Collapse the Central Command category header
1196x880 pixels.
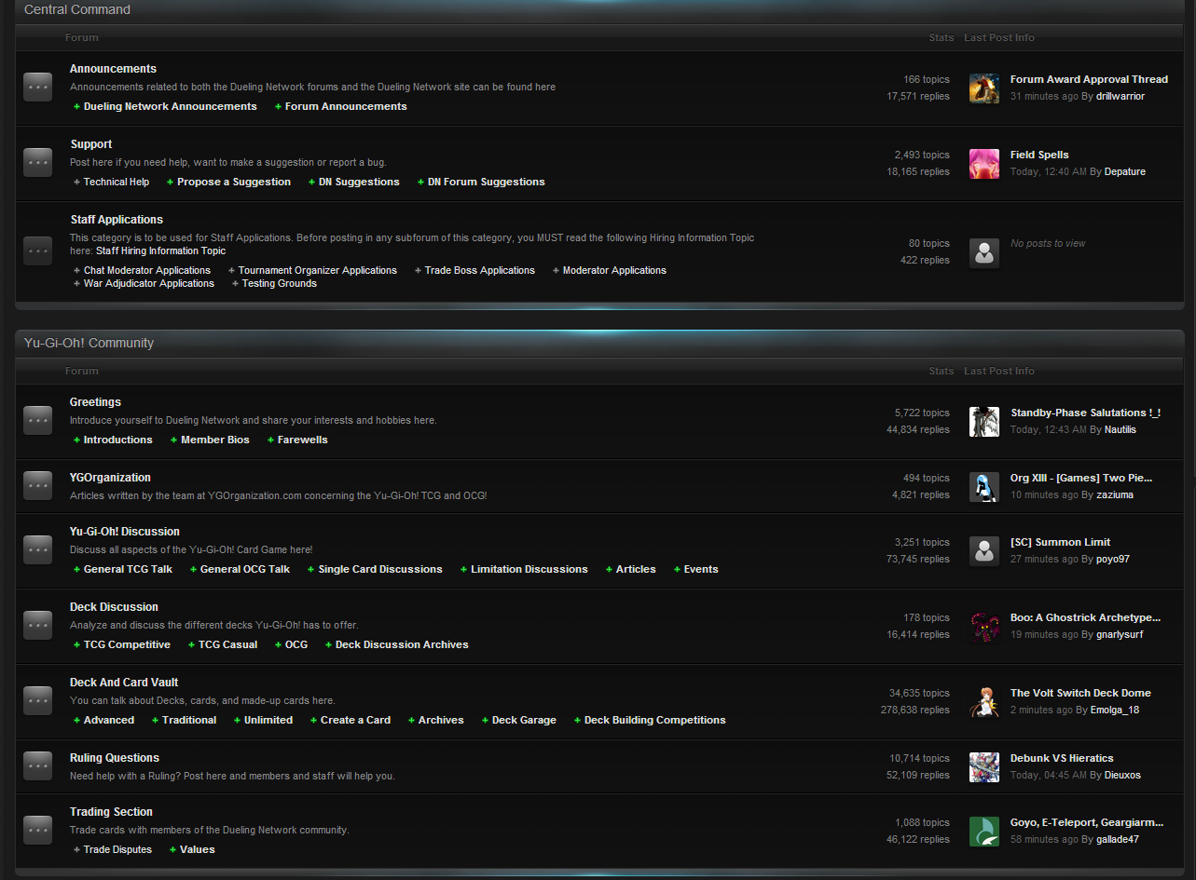(x=599, y=10)
